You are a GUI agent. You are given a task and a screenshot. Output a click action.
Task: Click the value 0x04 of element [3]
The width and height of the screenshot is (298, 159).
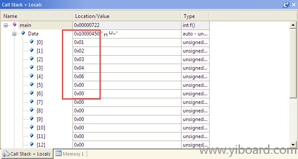79,68
